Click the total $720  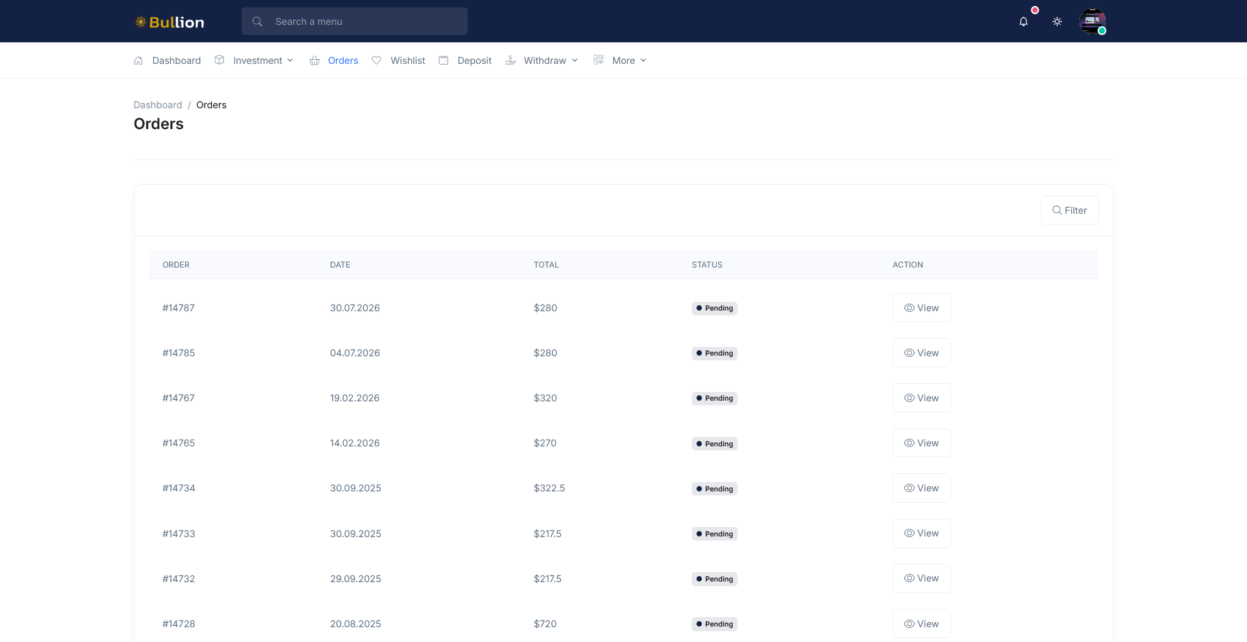tap(545, 624)
